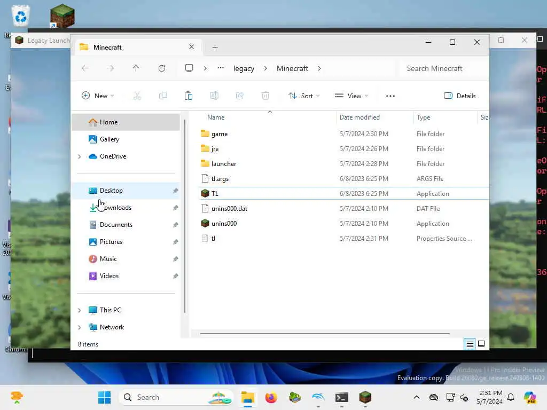Open the New dropdown
This screenshot has height=410, width=547.
[x=98, y=96]
